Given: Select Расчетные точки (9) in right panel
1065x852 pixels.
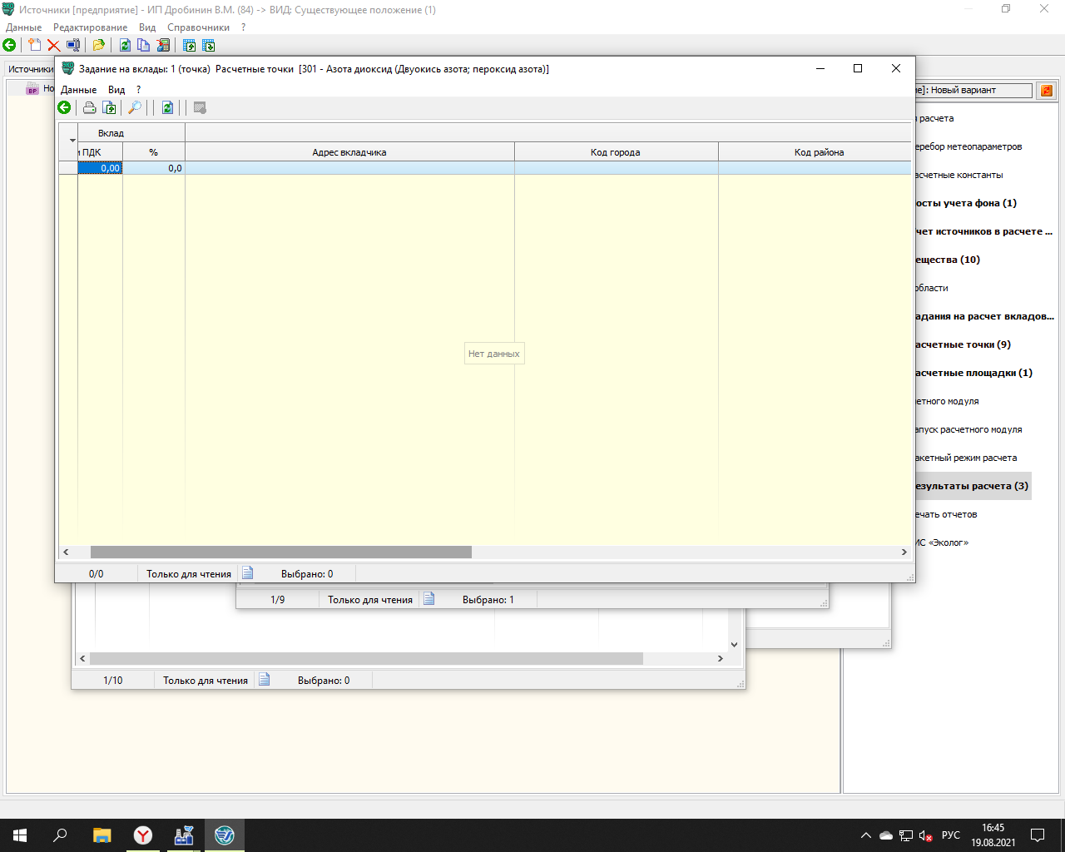Looking at the screenshot, I should coord(963,344).
